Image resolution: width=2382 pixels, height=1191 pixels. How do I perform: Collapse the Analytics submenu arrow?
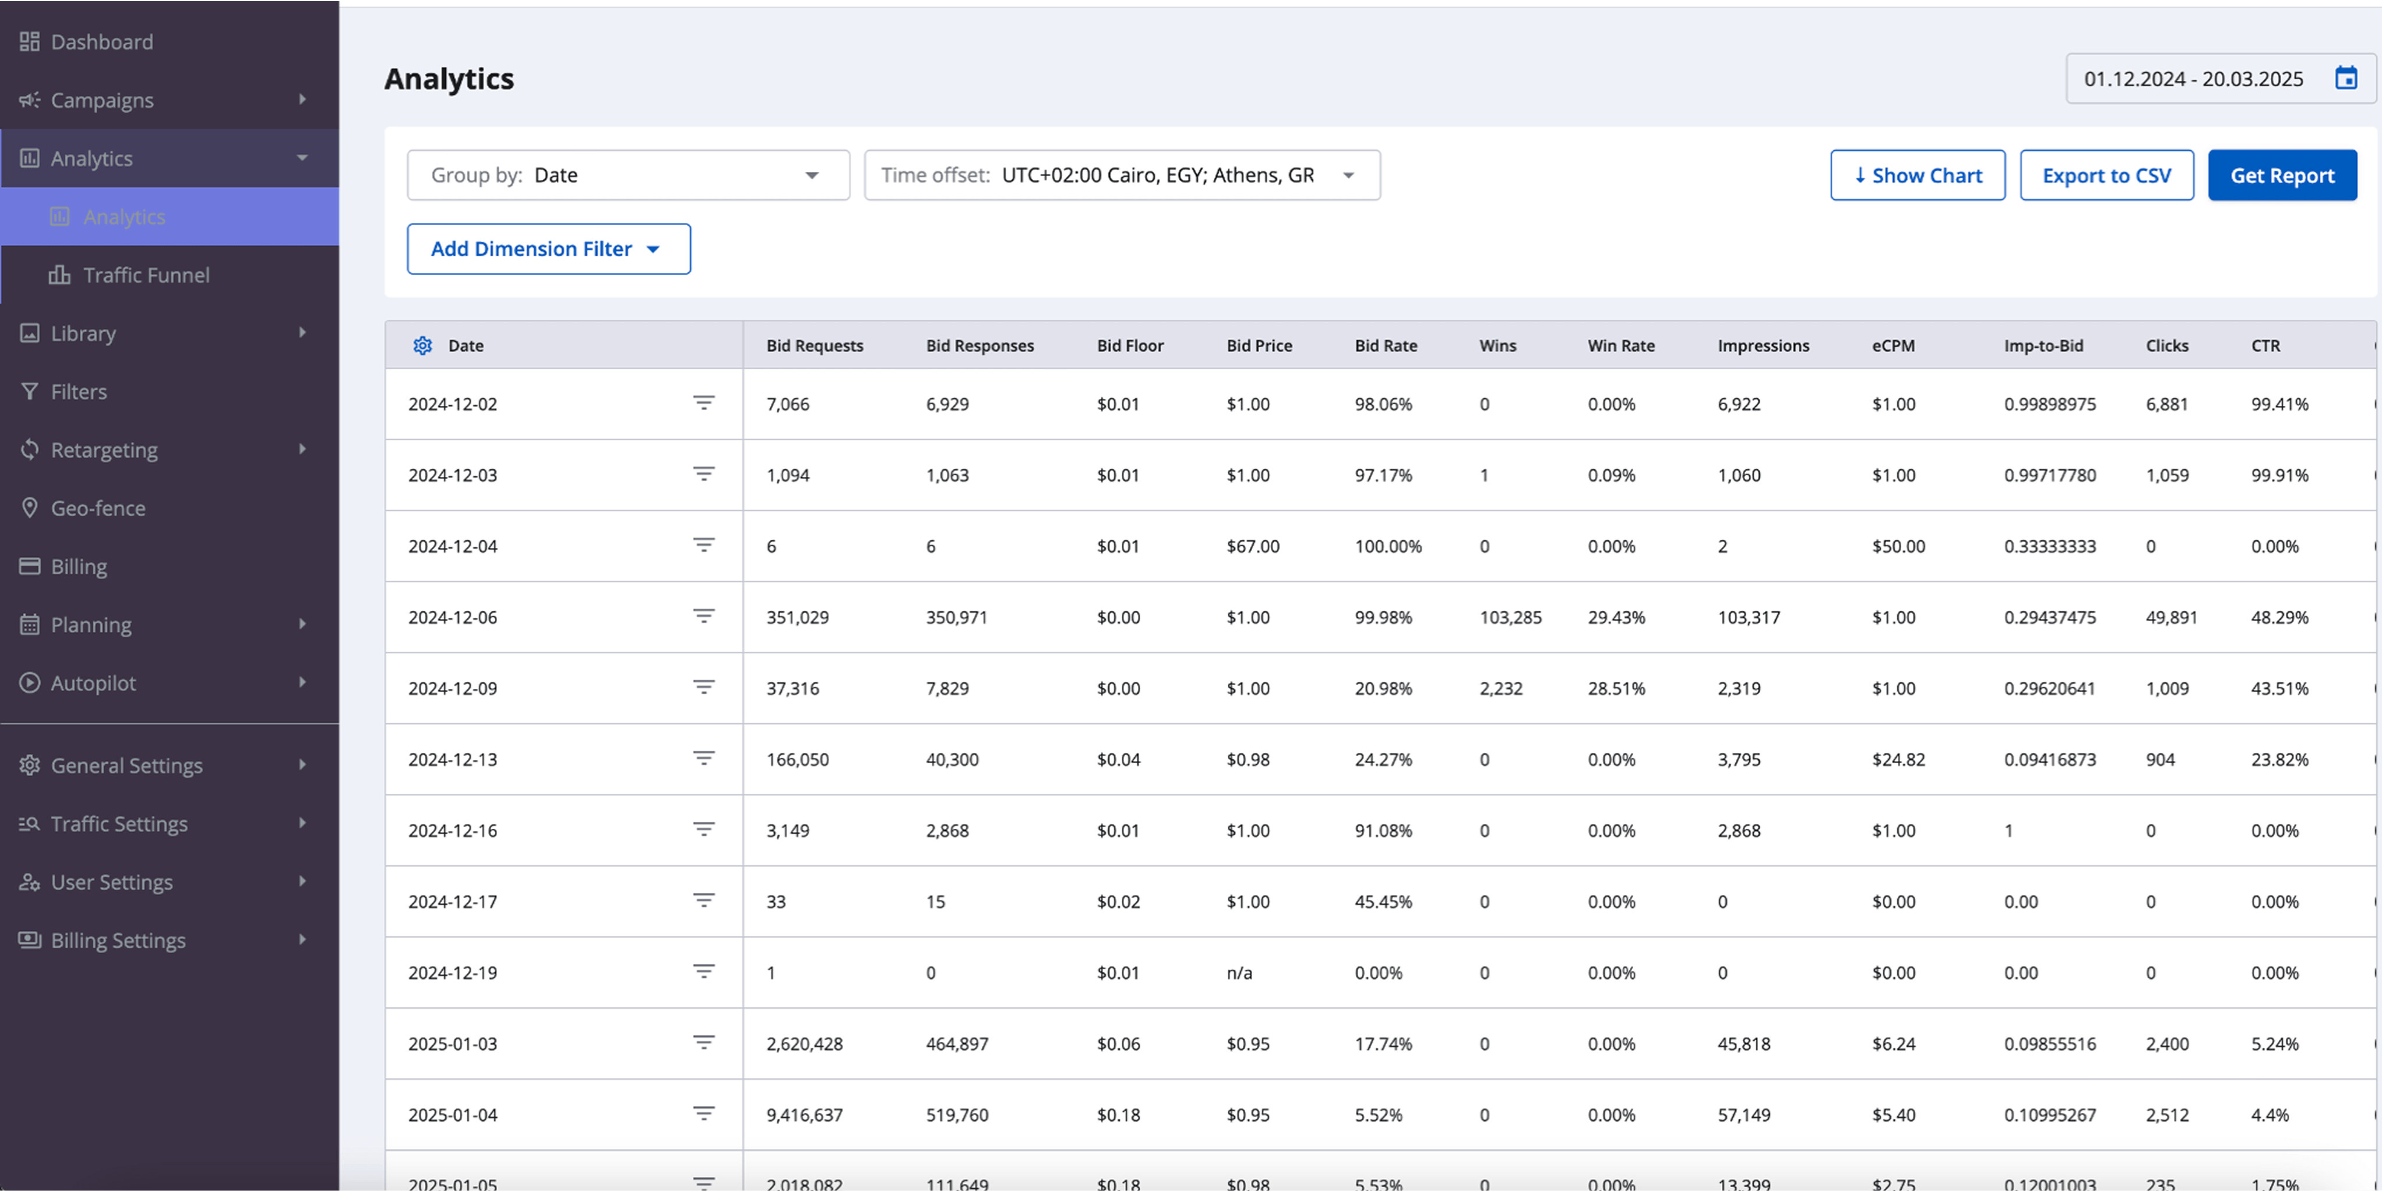pyautogui.click(x=302, y=158)
